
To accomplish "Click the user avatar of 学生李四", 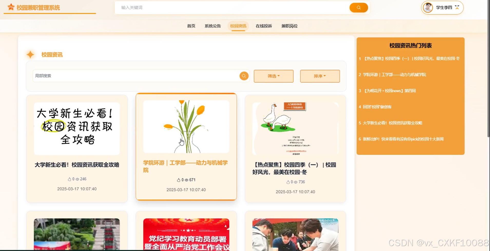I will point(428,8).
